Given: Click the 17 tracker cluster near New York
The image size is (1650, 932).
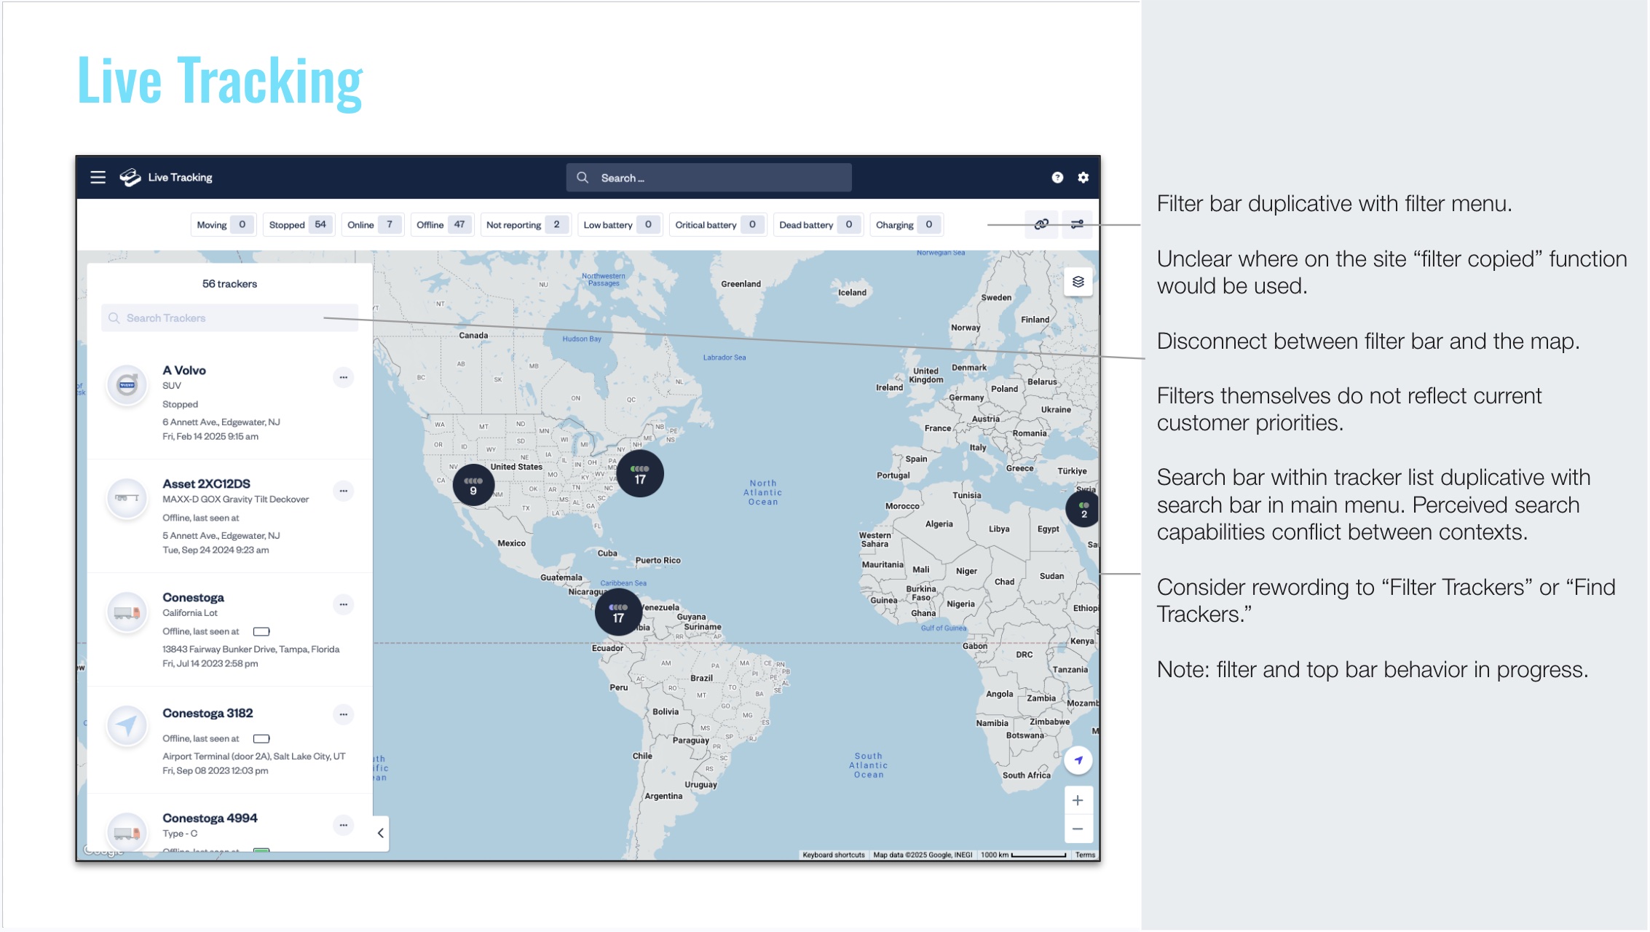Looking at the screenshot, I should (x=640, y=474).
